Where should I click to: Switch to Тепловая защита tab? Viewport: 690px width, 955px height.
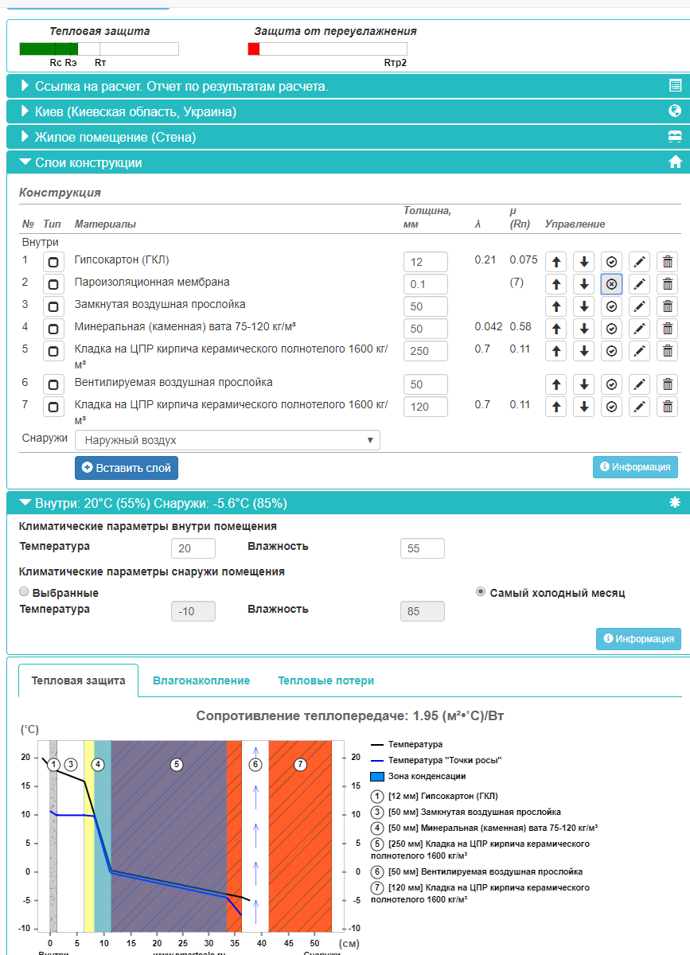tap(78, 680)
